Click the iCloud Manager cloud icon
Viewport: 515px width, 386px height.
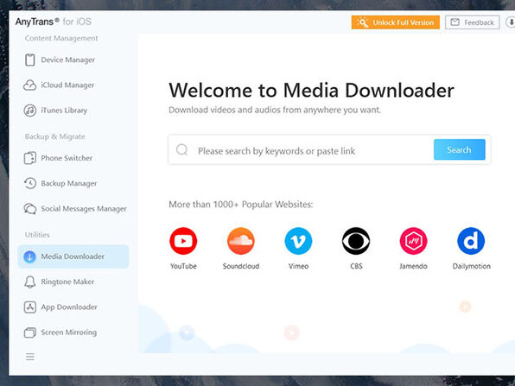pyautogui.click(x=30, y=85)
